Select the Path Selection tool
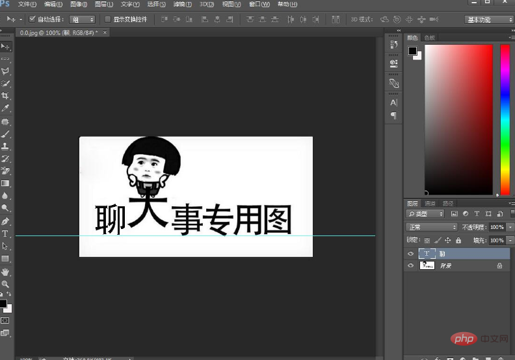This screenshot has width=515, height=360. 5,246
